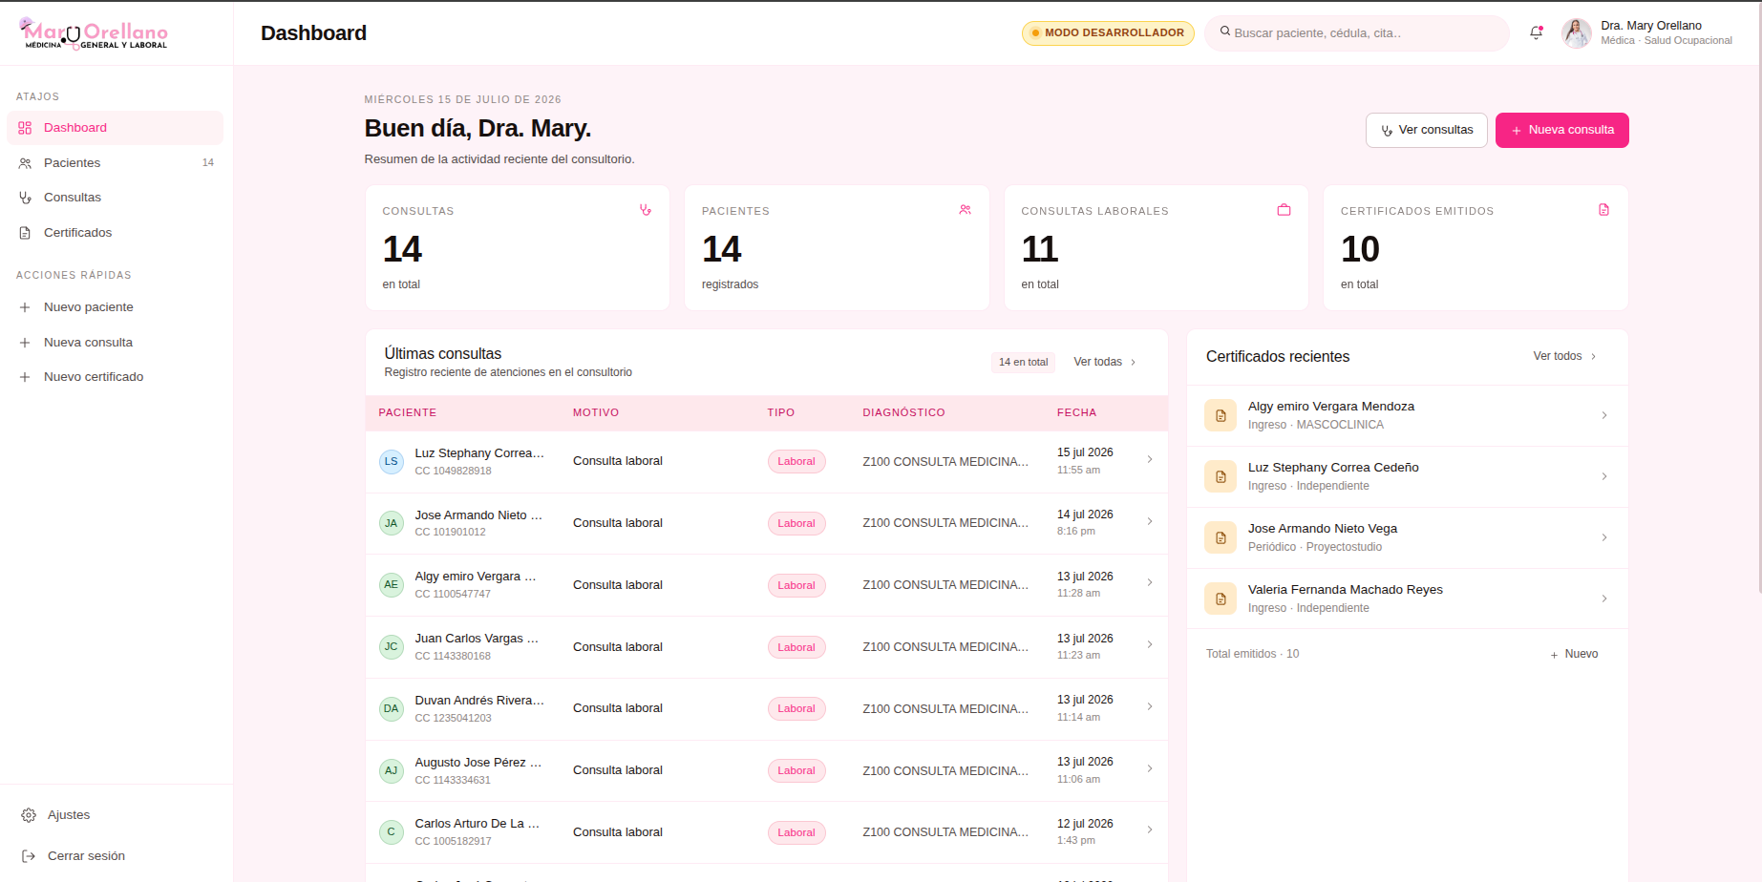The width and height of the screenshot is (1762, 882).
Task: Click the Nueva consulta pink button
Action: point(1561,130)
